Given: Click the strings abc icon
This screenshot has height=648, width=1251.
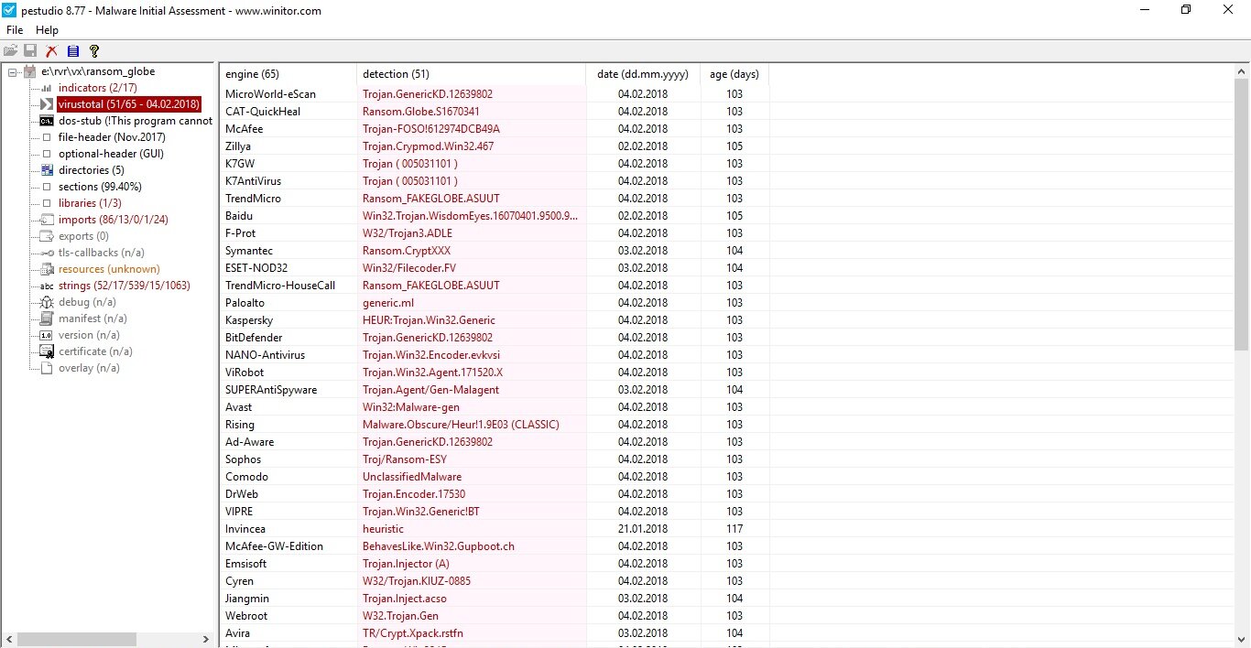Looking at the screenshot, I should point(47,286).
